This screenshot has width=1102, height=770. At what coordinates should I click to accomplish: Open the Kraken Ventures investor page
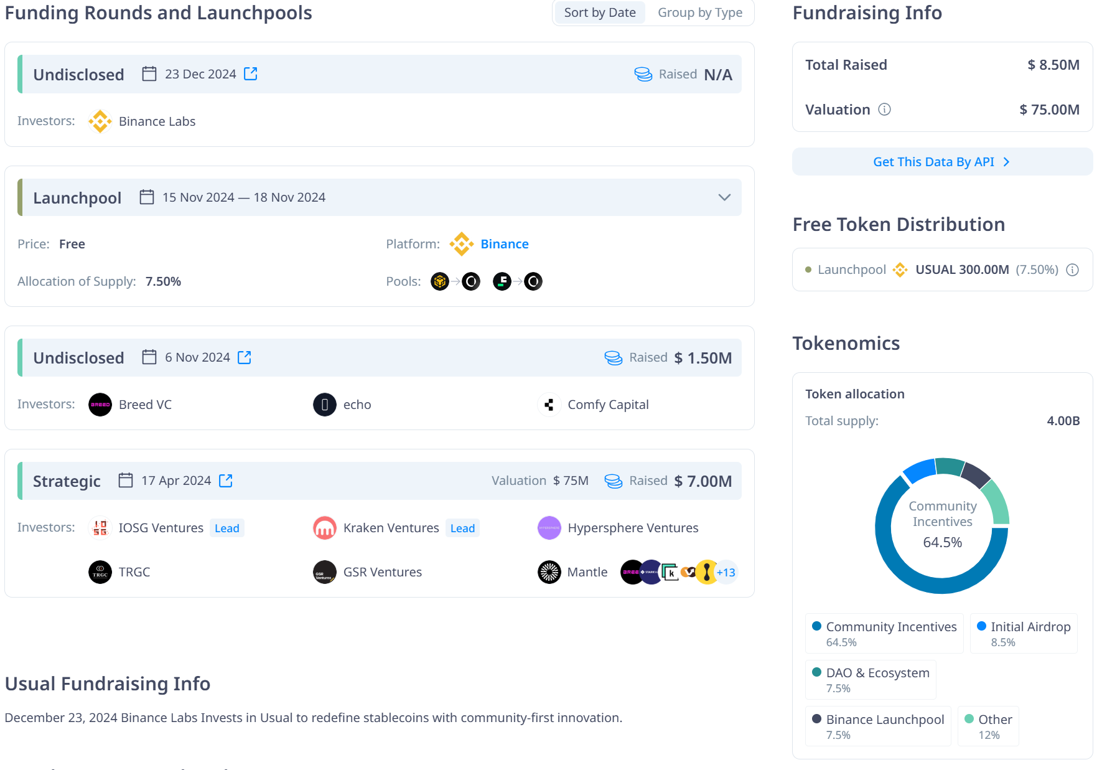click(x=391, y=528)
